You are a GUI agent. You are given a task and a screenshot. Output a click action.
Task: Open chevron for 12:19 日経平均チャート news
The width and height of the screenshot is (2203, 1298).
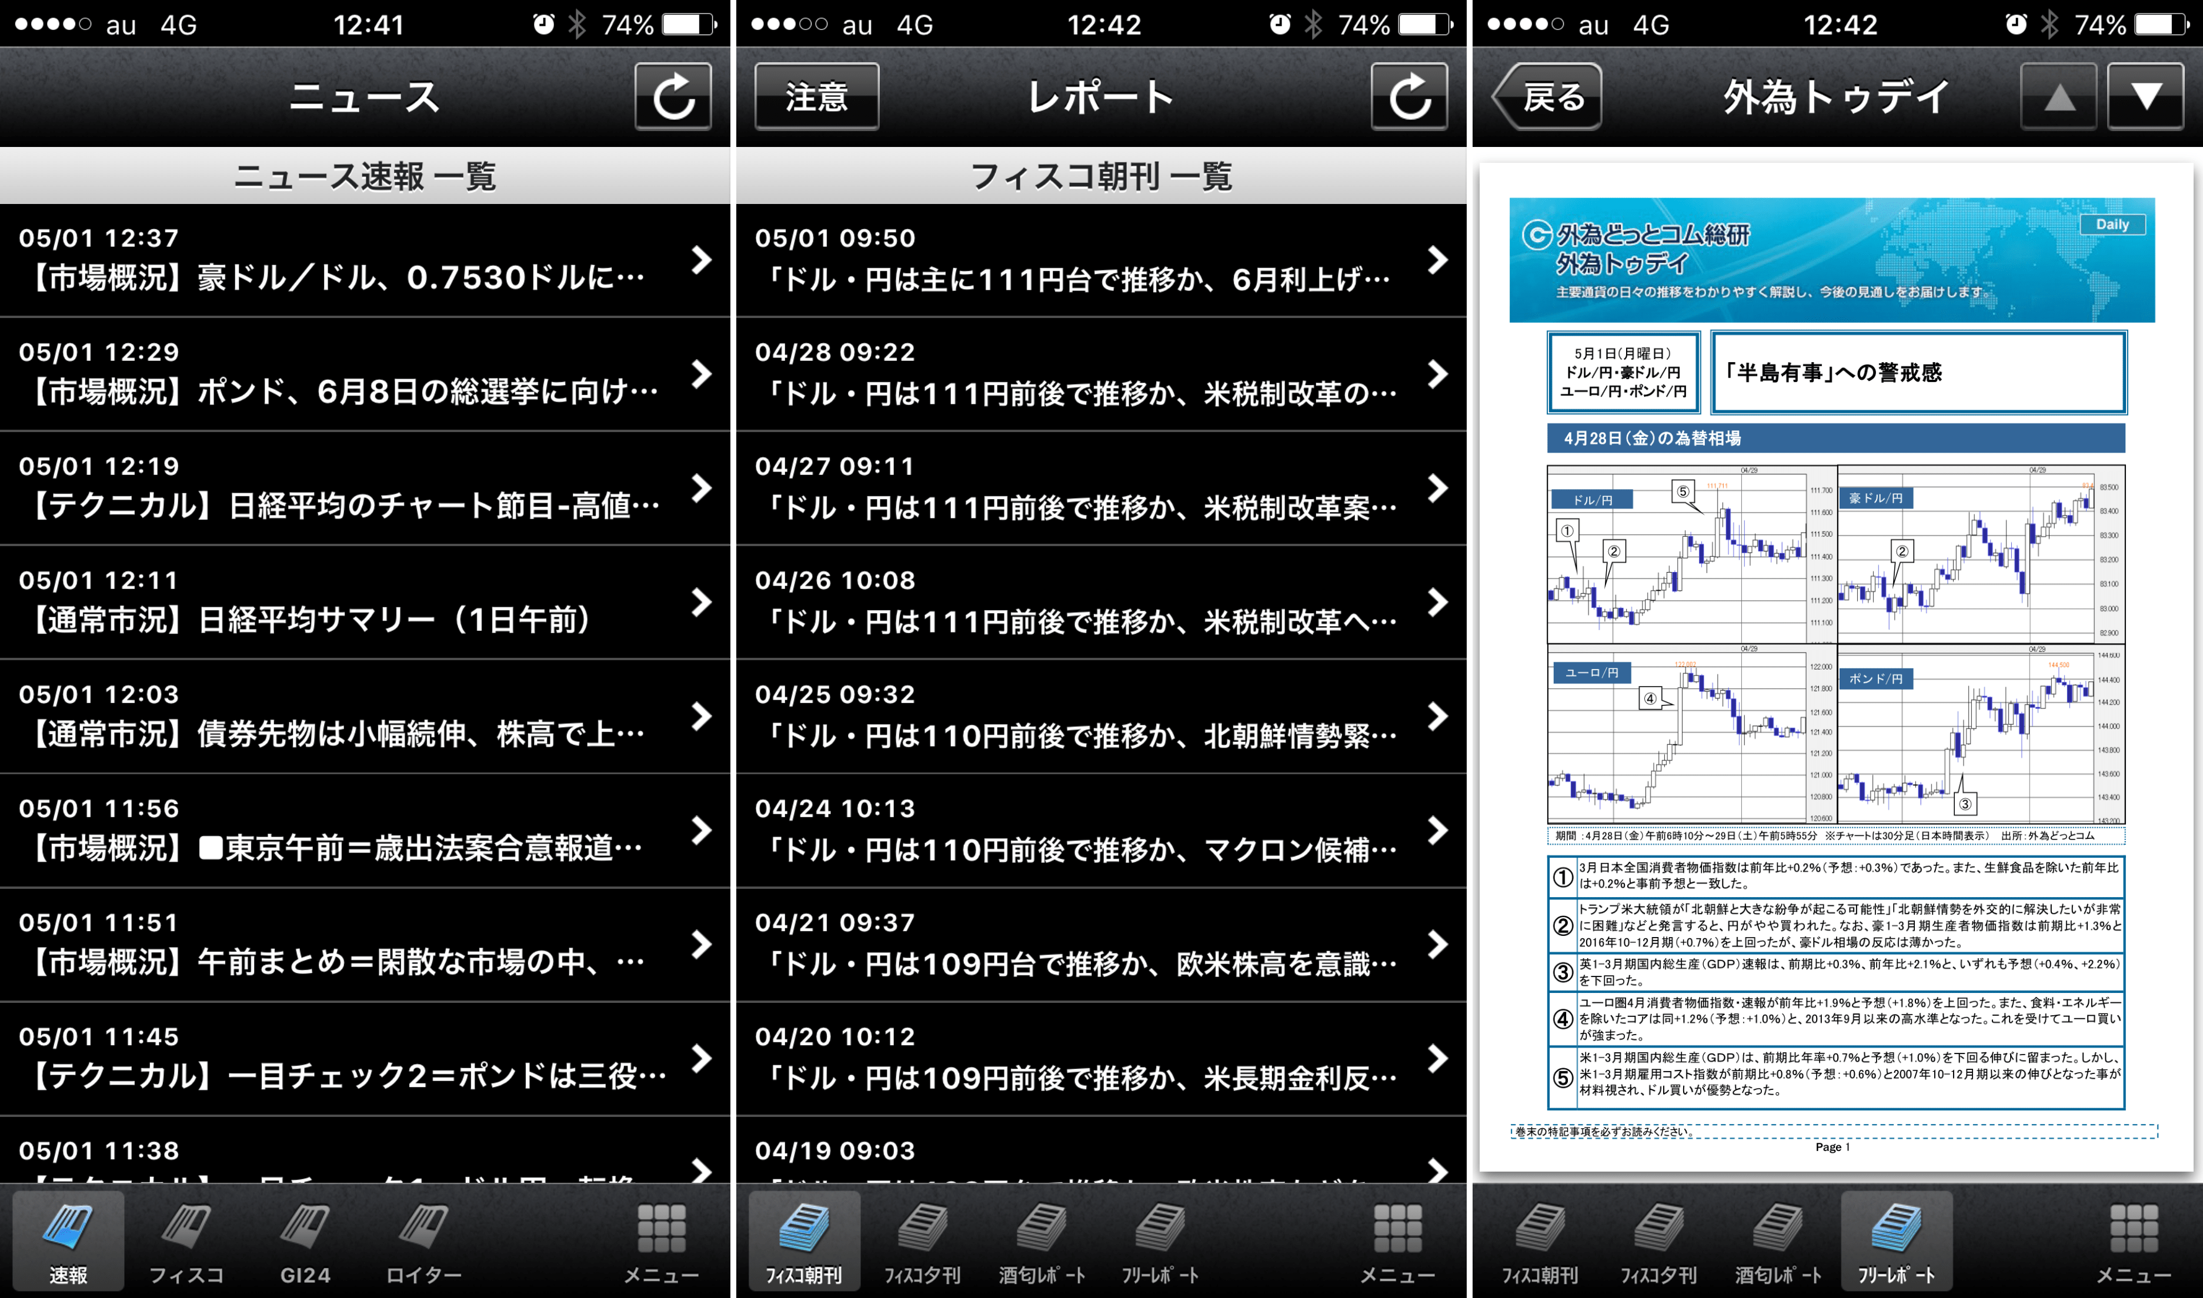701,488
